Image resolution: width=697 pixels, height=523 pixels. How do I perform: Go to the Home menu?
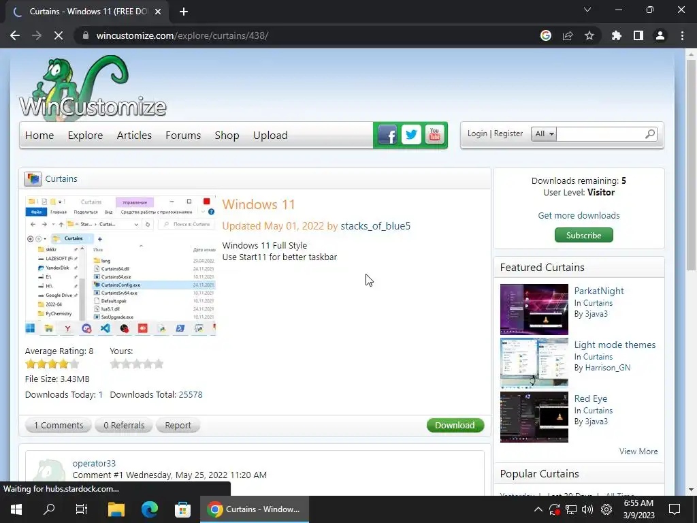39,136
